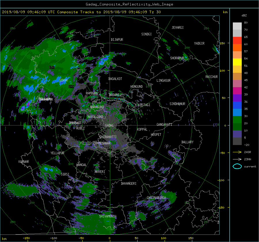Click the LAXMESHWAR city label

102,143
